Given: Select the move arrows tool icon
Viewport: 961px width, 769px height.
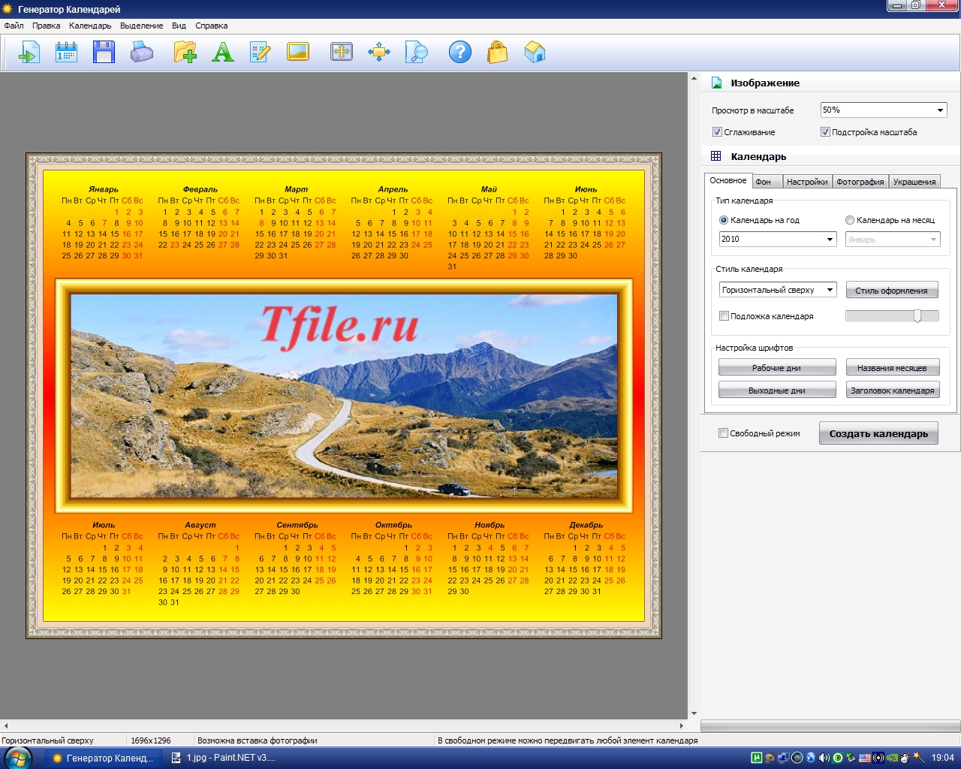Looking at the screenshot, I should (379, 52).
